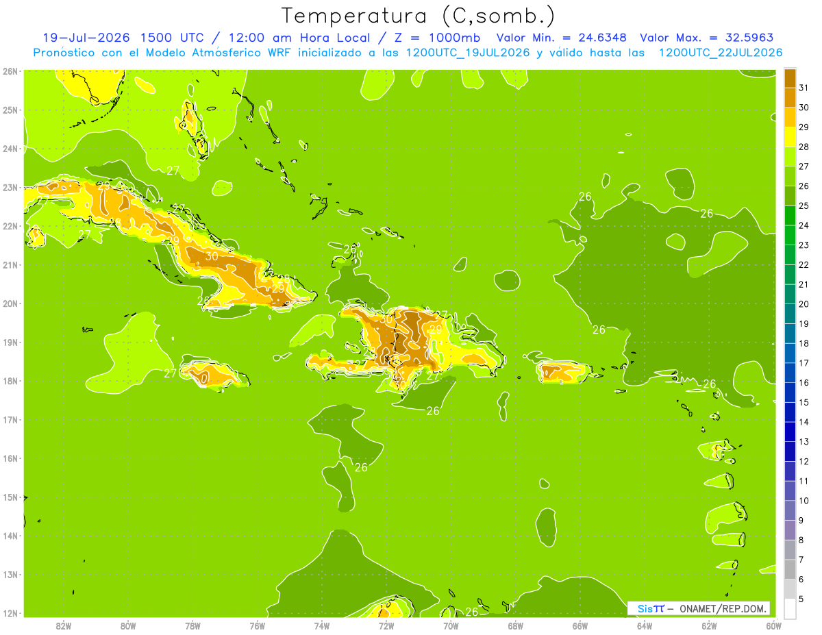Click the color legend value 31
822x635 pixels.
tap(804, 88)
